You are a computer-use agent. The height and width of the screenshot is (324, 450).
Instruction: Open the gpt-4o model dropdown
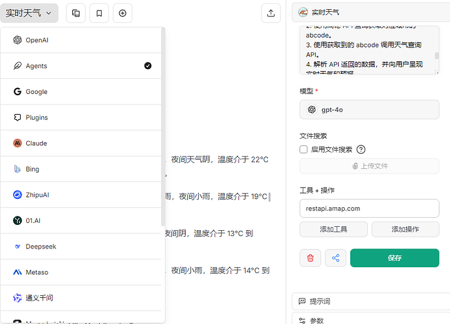(369, 110)
